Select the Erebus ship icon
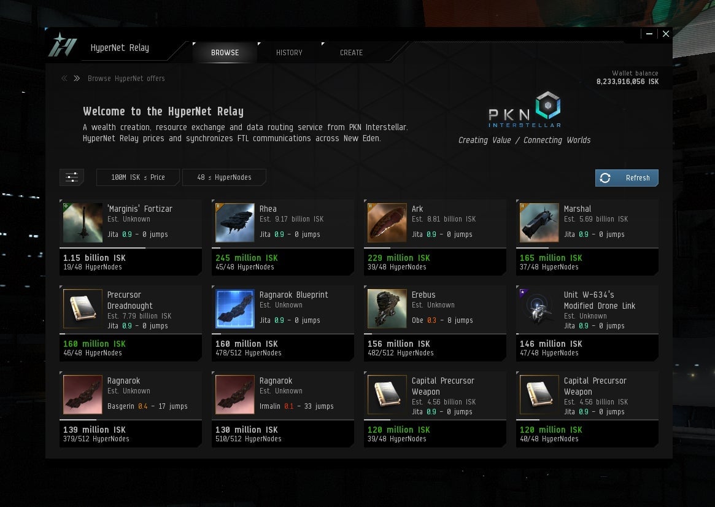Image resolution: width=715 pixels, height=507 pixels. pos(387,309)
